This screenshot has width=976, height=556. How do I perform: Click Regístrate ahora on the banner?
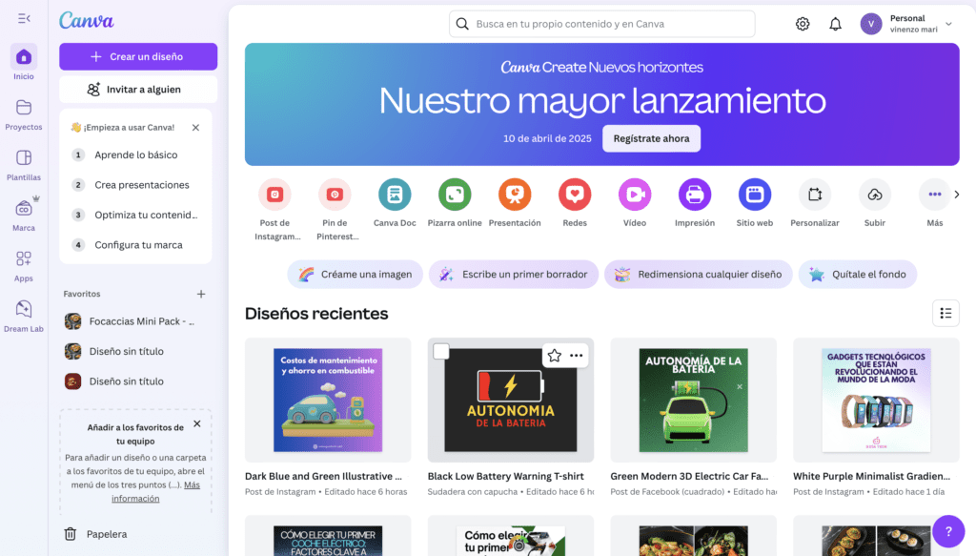[651, 138]
